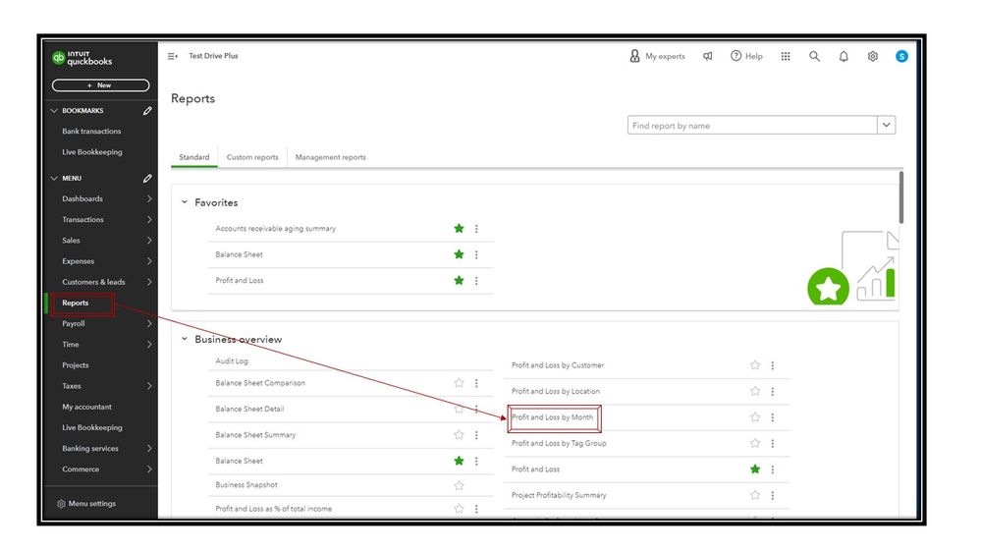The width and height of the screenshot is (981, 552).
Task: Open the user profile avatar
Action: [901, 56]
